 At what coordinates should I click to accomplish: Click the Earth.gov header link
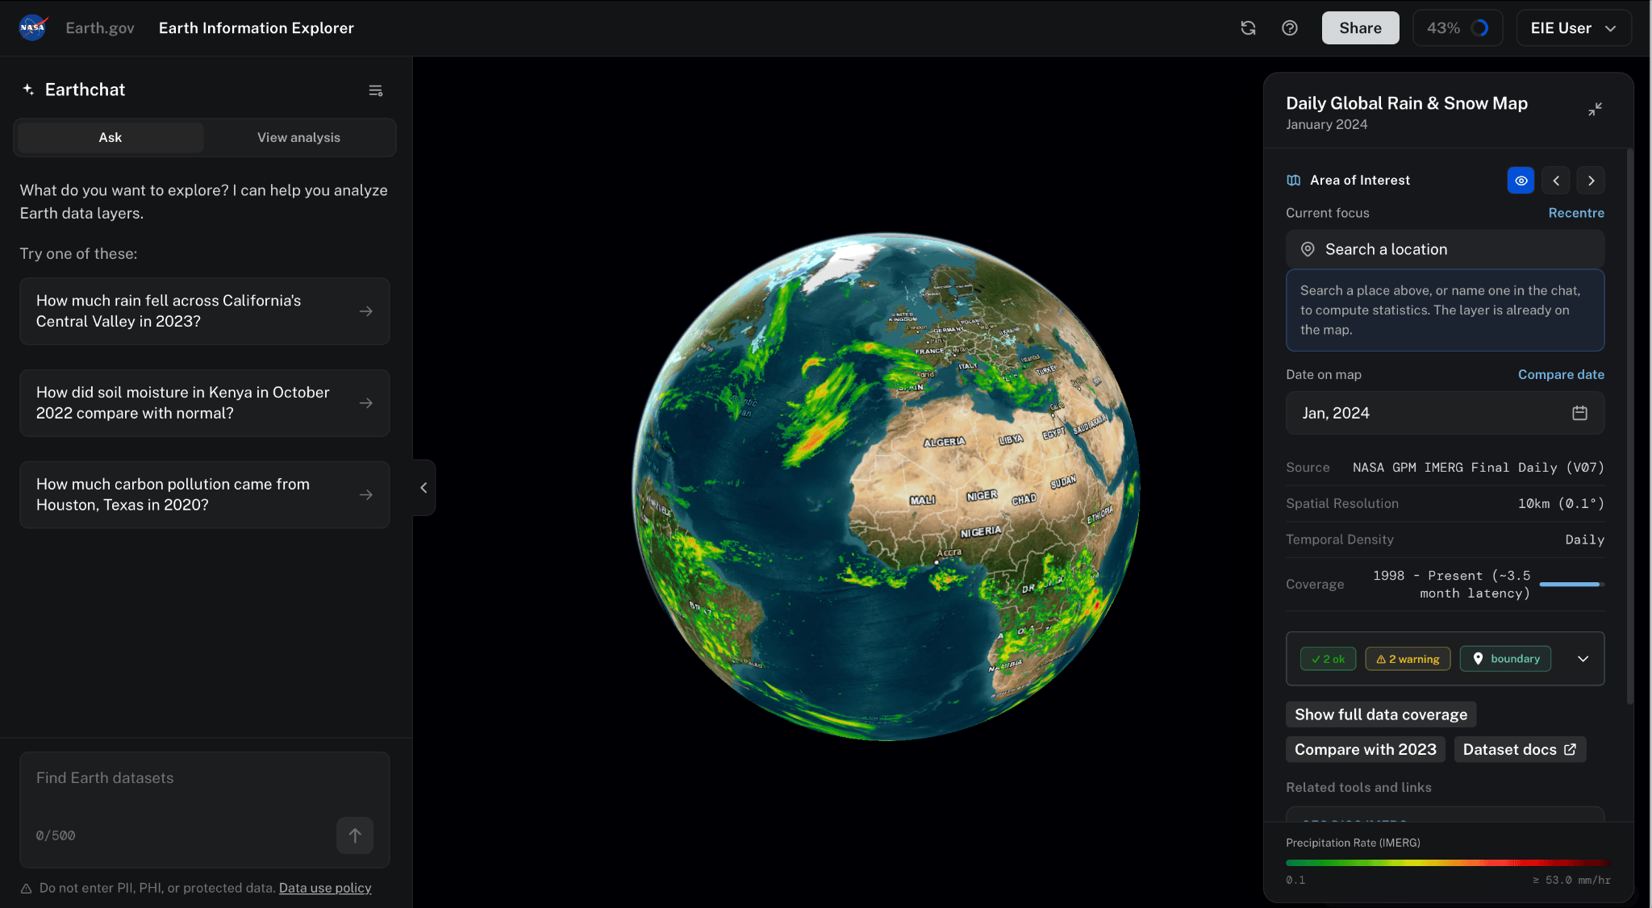click(100, 28)
